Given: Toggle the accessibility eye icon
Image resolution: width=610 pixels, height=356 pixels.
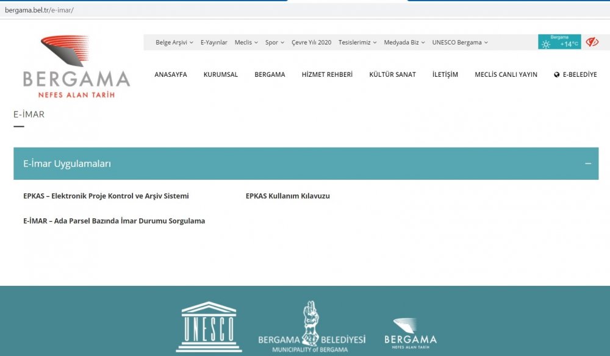Looking at the screenshot, I should (x=592, y=42).
